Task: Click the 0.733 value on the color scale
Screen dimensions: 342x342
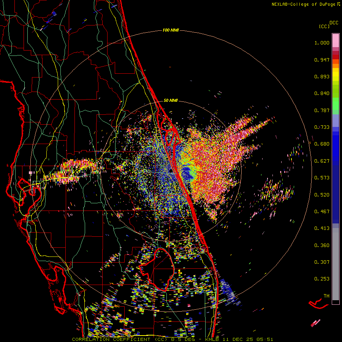Action: 322,127
